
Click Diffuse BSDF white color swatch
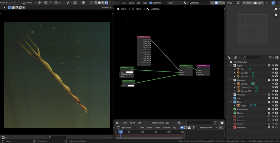[x=130, y=72]
